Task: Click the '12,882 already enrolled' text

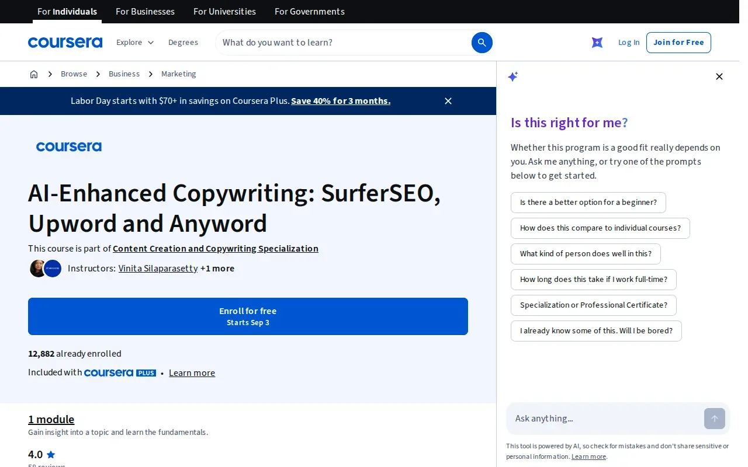Action: coord(75,354)
